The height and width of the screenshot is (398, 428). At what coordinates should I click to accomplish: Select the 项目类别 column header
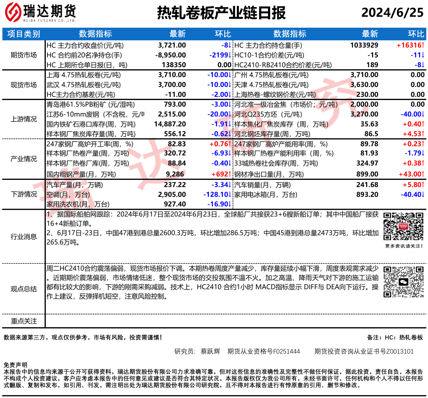(24, 34)
